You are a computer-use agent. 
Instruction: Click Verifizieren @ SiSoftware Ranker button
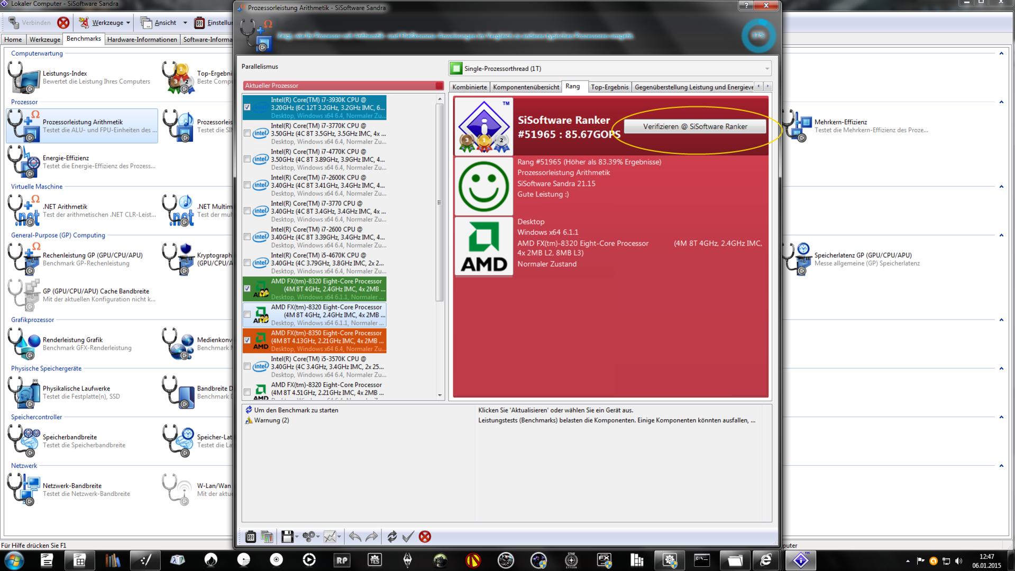[x=695, y=126]
